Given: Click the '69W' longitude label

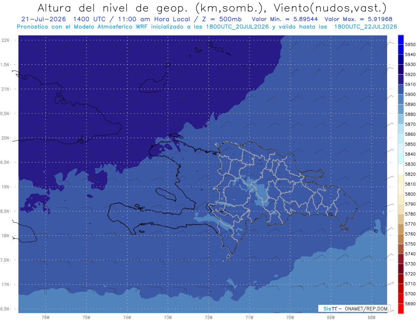Looking at the screenshot, I should (x=331, y=317).
